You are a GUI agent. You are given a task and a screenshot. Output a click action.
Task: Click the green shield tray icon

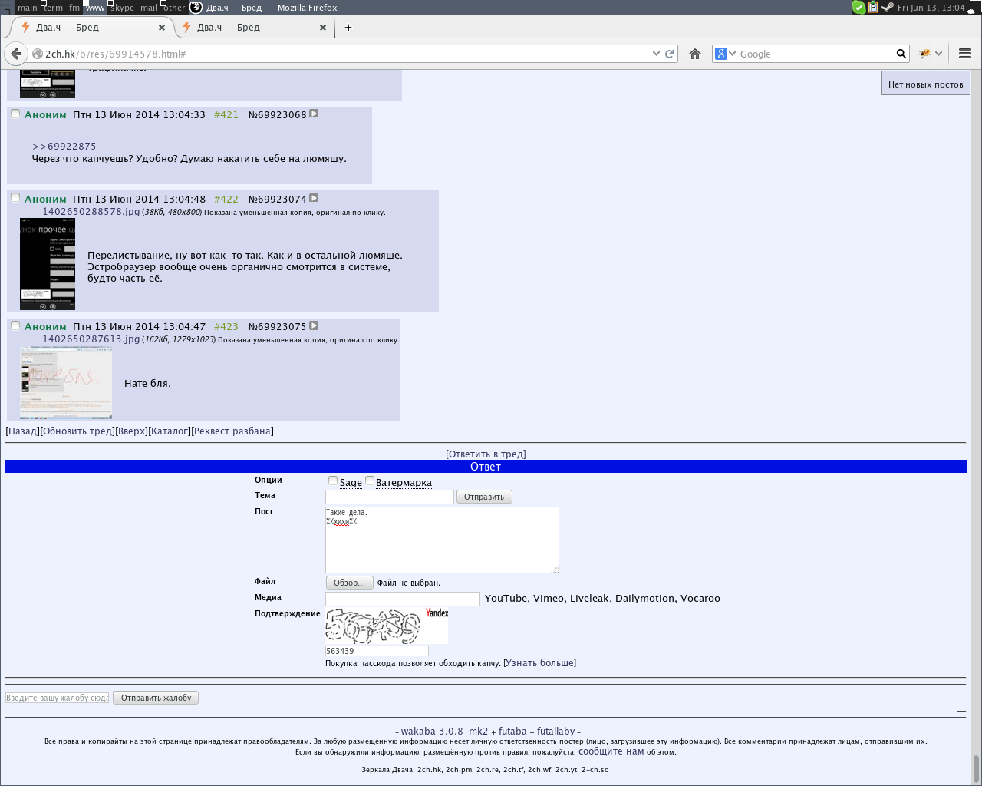859,8
